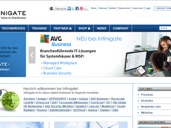
Task: Go to the Home link
Action: pos(93,8)
